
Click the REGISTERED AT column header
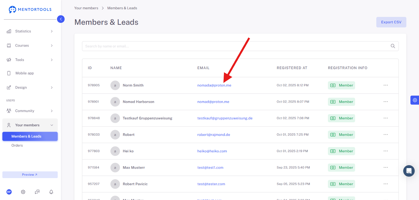(292, 68)
